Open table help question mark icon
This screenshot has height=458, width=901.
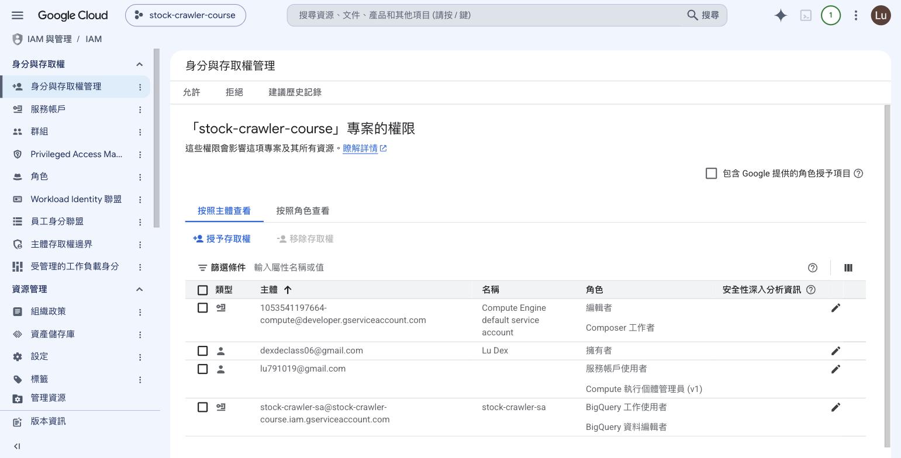coord(813,268)
